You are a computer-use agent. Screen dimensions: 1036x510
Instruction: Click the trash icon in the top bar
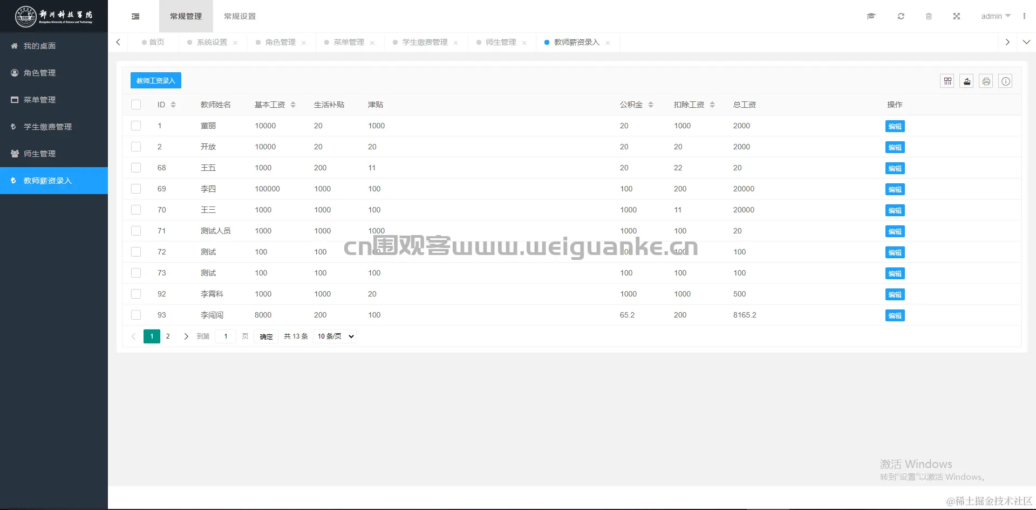click(929, 16)
